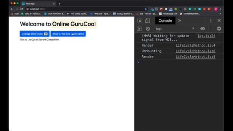Select the React App tab
This screenshot has height=131, width=233.
coord(38,4)
